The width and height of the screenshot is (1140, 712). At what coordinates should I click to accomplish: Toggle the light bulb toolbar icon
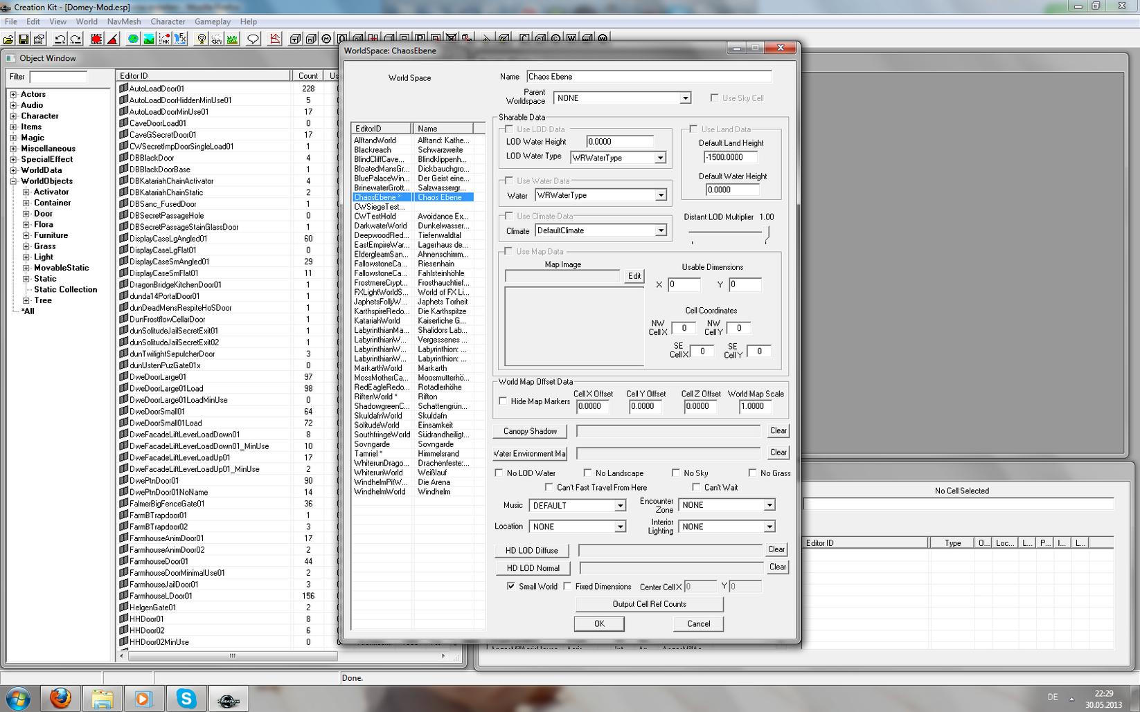coord(202,39)
